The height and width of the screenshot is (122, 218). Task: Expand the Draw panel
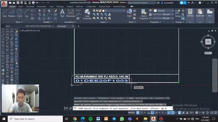pos(19,22)
